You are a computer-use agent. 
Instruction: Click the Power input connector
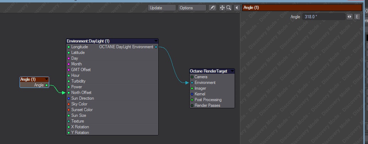click(x=69, y=87)
